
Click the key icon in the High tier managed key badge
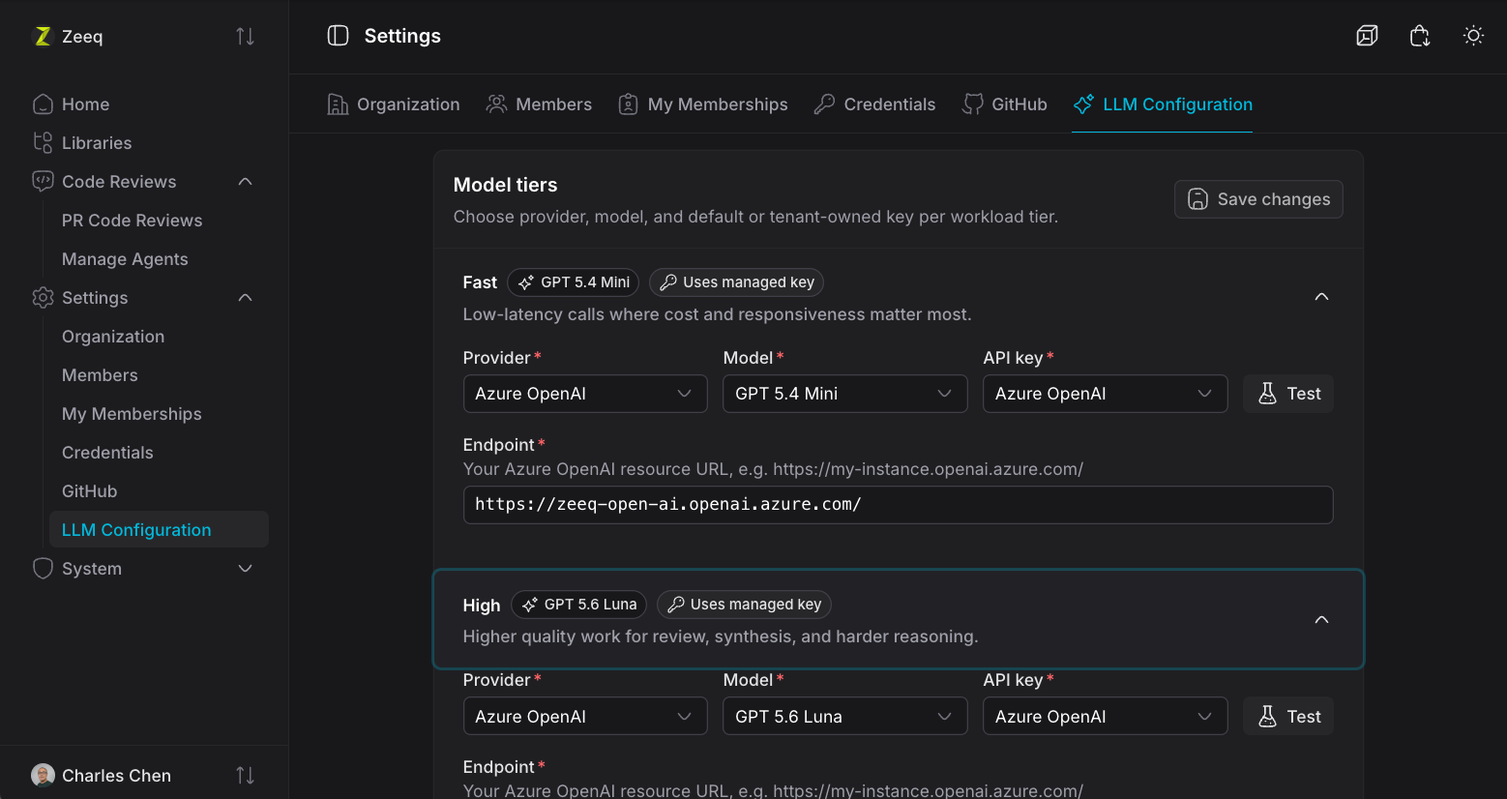click(675, 605)
